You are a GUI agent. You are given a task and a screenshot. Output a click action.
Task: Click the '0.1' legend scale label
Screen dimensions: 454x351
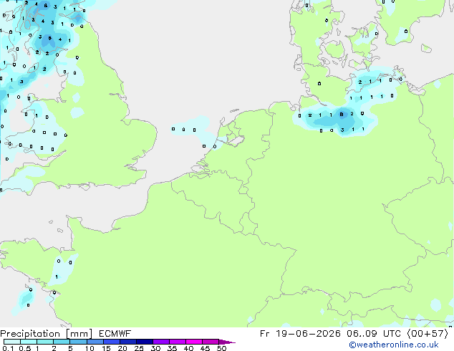(x=8, y=348)
